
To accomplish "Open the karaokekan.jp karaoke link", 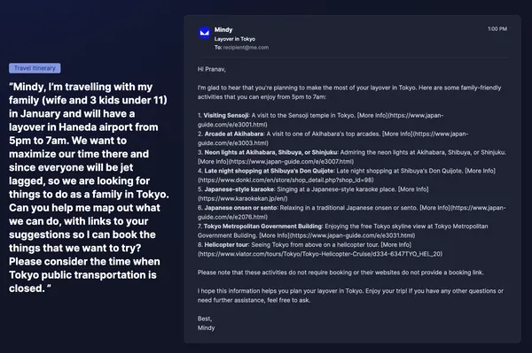I will pyautogui.click(x=243, y=198).
